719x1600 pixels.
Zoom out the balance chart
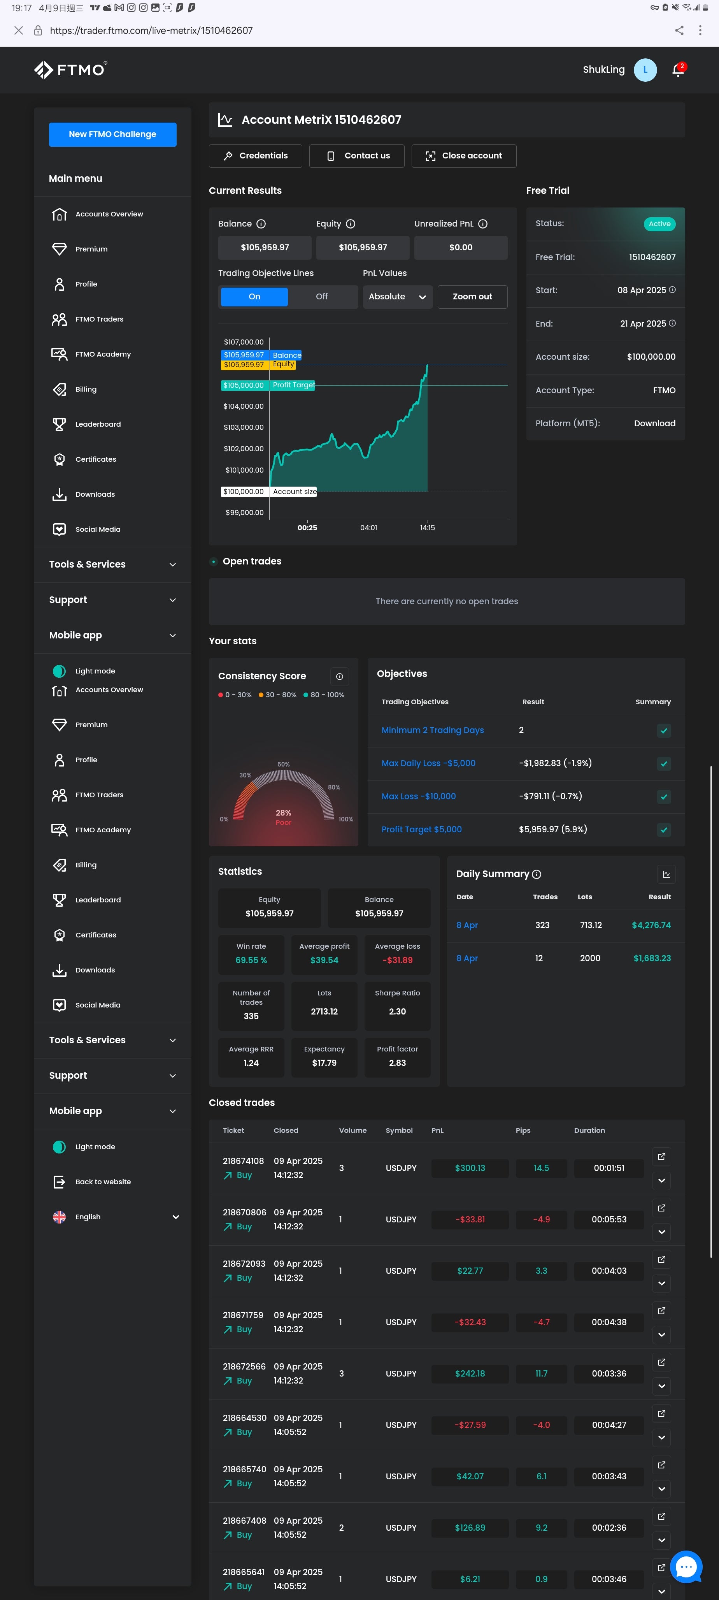coord(472,297)
